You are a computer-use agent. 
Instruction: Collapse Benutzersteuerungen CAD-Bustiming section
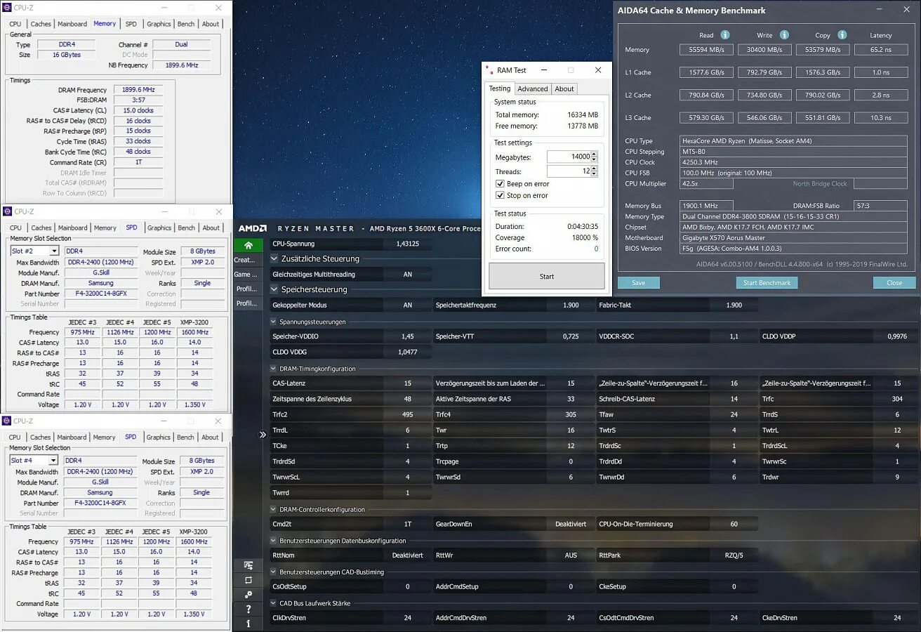tap(273, 572)
